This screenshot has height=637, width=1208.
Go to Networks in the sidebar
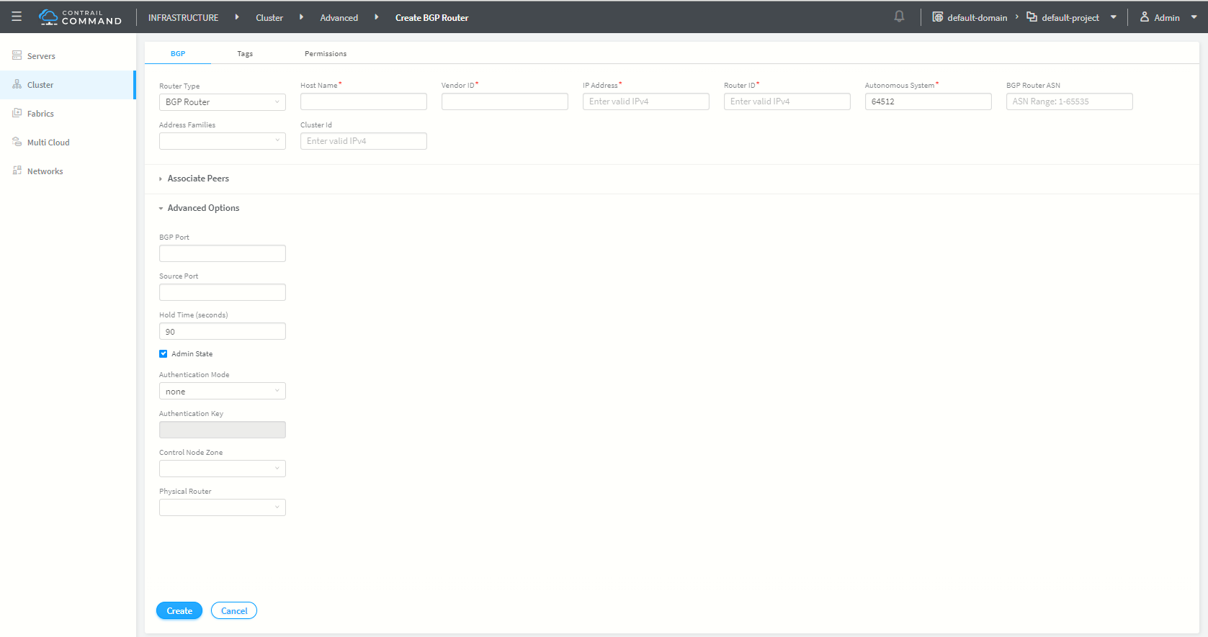45,171
